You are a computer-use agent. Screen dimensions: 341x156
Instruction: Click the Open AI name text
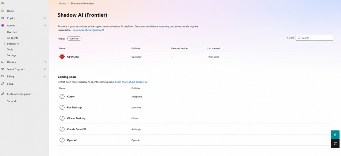point(72,140)
